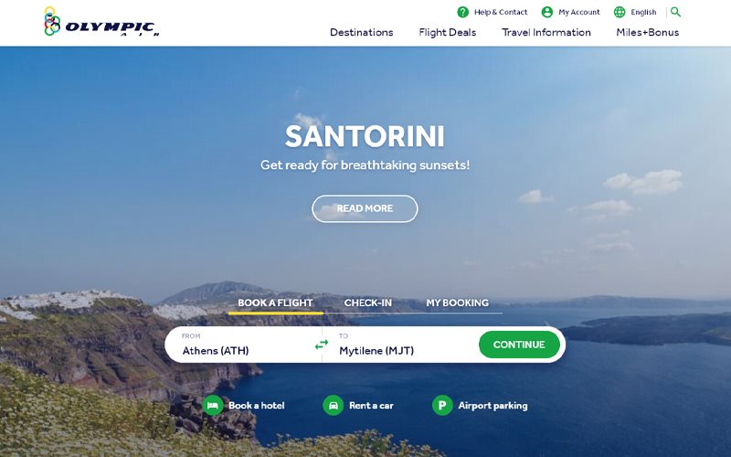
Task: Expand the Destinations menu
Action: [x=361, y=32]
